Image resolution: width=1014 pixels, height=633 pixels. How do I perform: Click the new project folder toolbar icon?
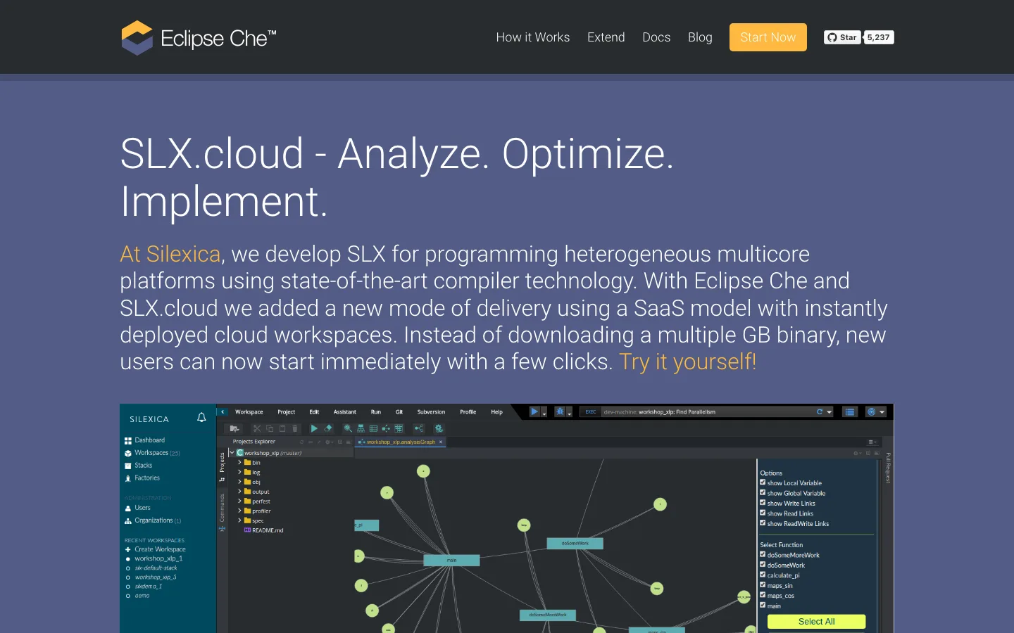click(x=234, y=428)
